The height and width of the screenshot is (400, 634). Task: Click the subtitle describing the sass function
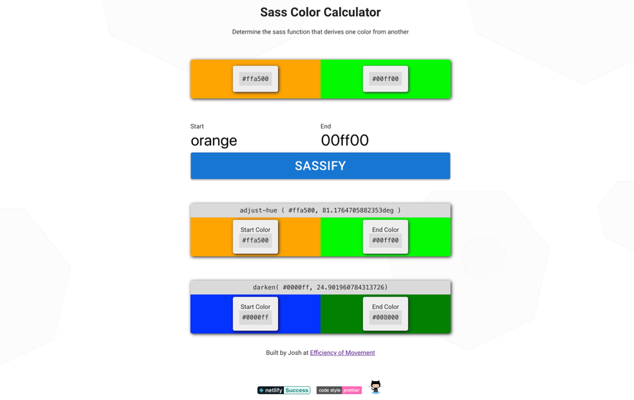320,32
